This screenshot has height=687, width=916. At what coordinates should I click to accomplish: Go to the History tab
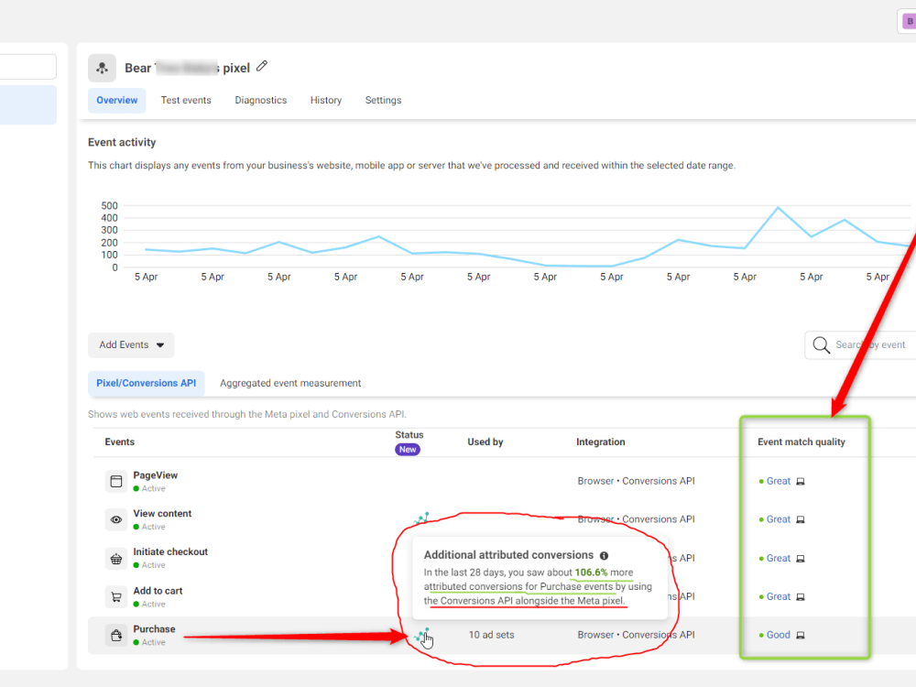(326, 101)
